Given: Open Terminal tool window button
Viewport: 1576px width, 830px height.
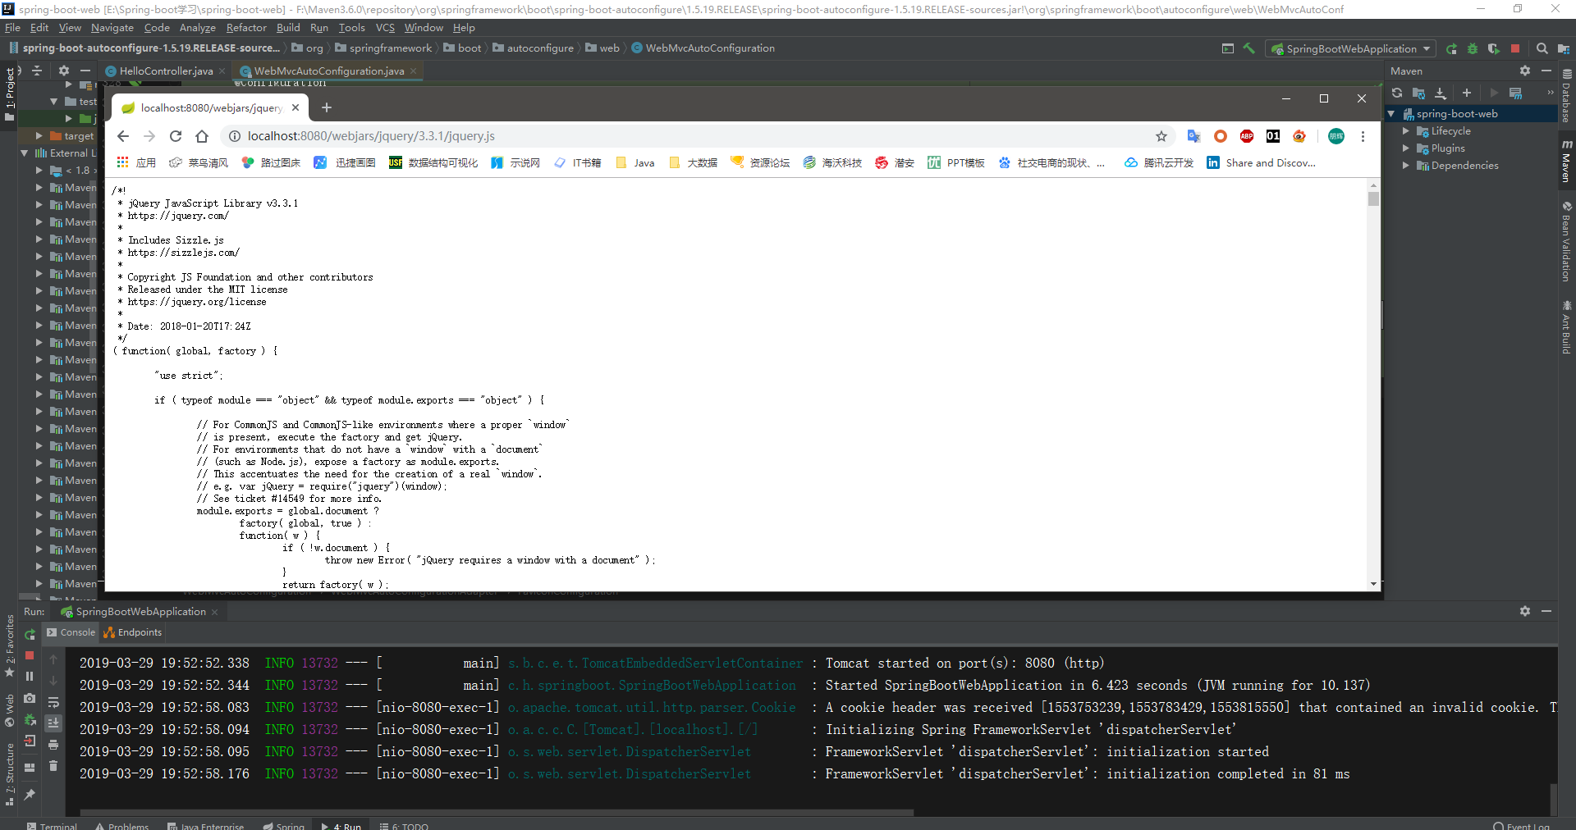Looking at the screenshot, I should coord(51,825).
